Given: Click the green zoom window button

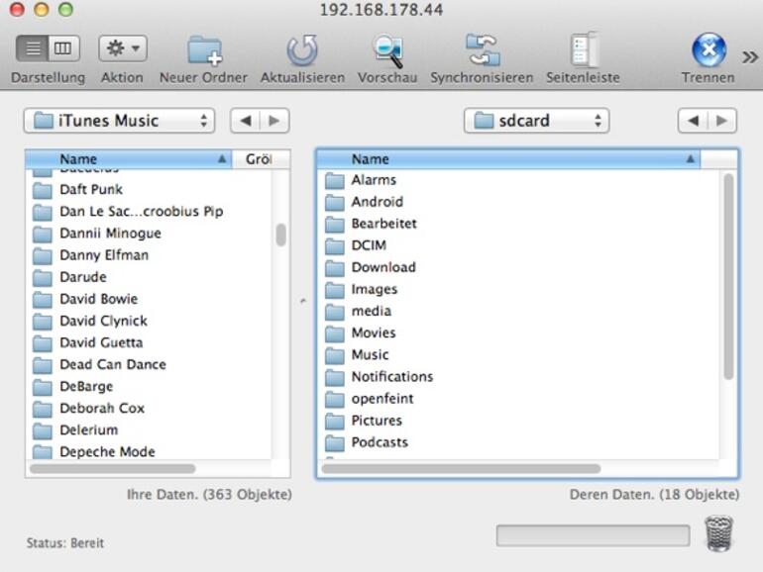Looking at the screenshot, I should (x=65, y=9).
